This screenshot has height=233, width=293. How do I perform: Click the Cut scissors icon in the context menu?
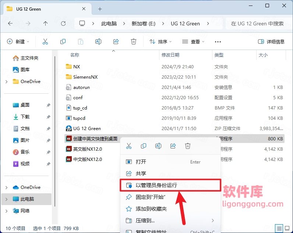(x=129, y=146)
